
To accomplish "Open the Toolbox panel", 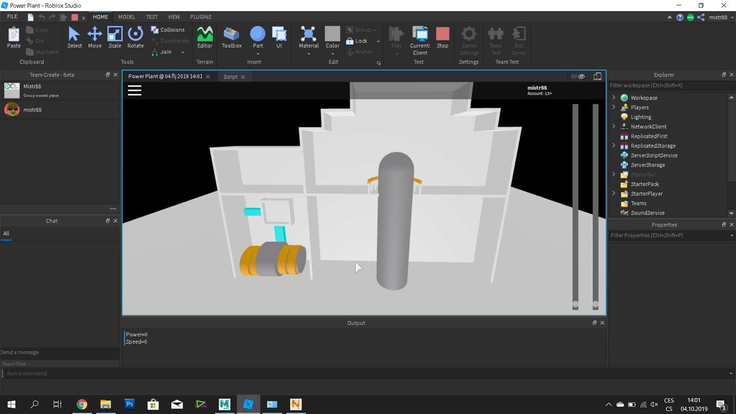I will coord(231,37).
